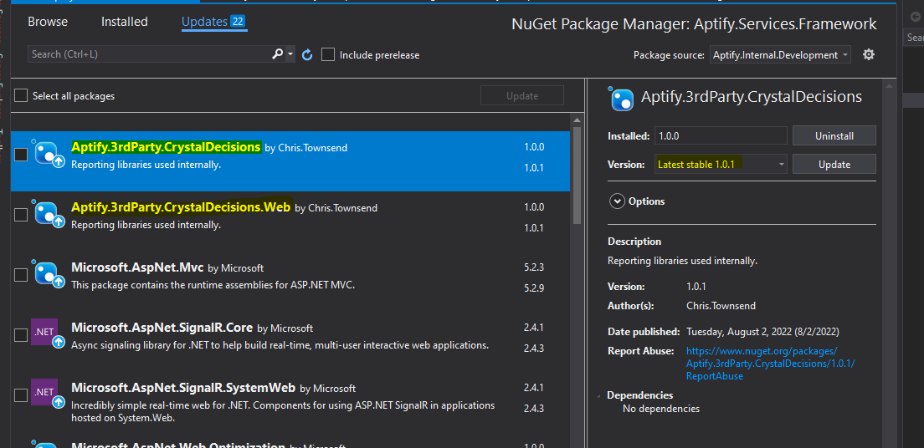
Task: Click Update button above package list
Action: click(522, 96)
